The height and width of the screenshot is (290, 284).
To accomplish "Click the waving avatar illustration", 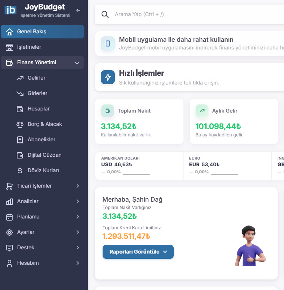I will click(250, 246).
